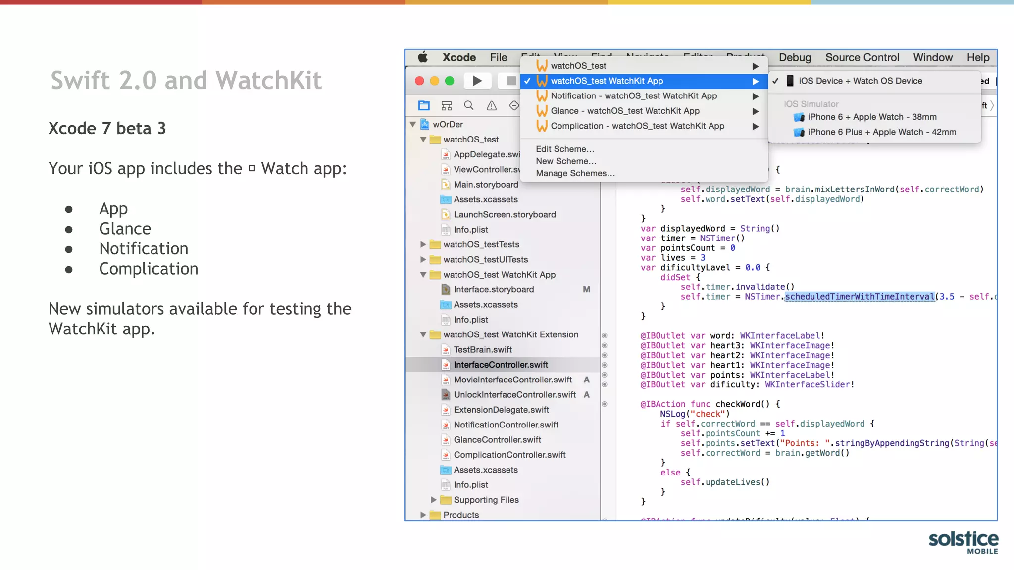Open NotificationController.swift file
Viewport: 1014px width, 570px height.
coord(506,425)
